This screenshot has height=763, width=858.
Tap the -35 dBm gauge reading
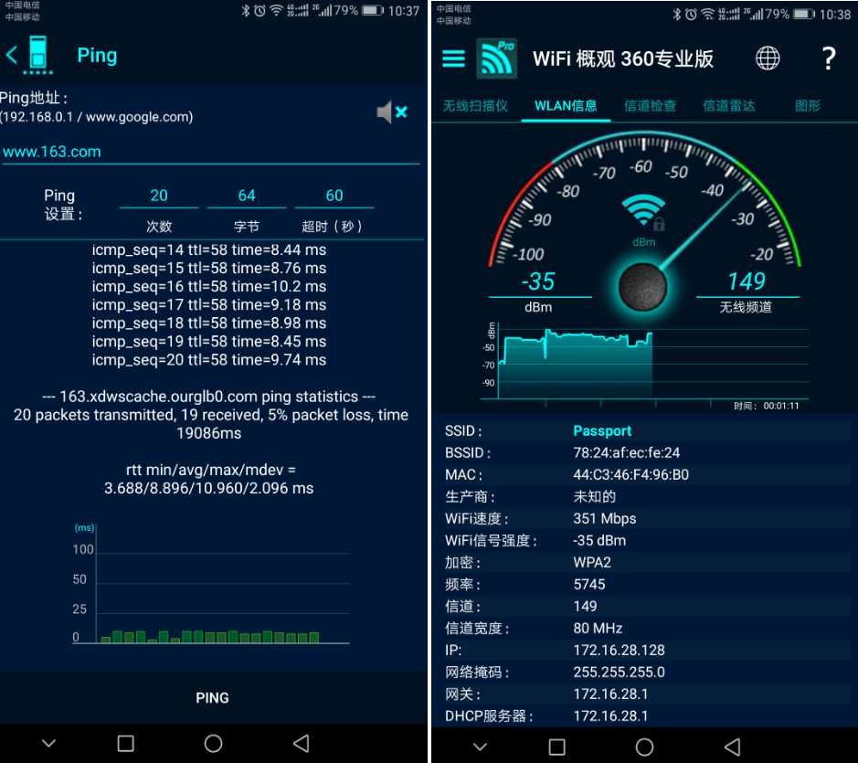point(538,281)
